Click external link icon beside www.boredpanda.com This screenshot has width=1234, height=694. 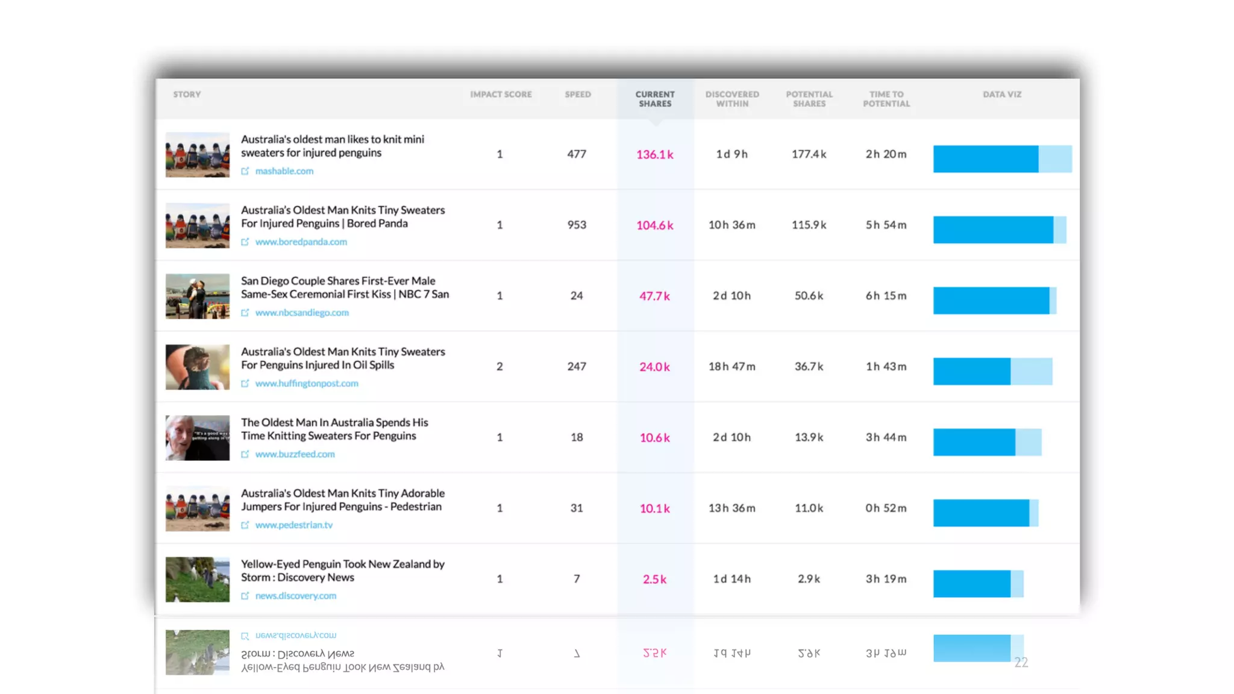(x=245, y=242)
